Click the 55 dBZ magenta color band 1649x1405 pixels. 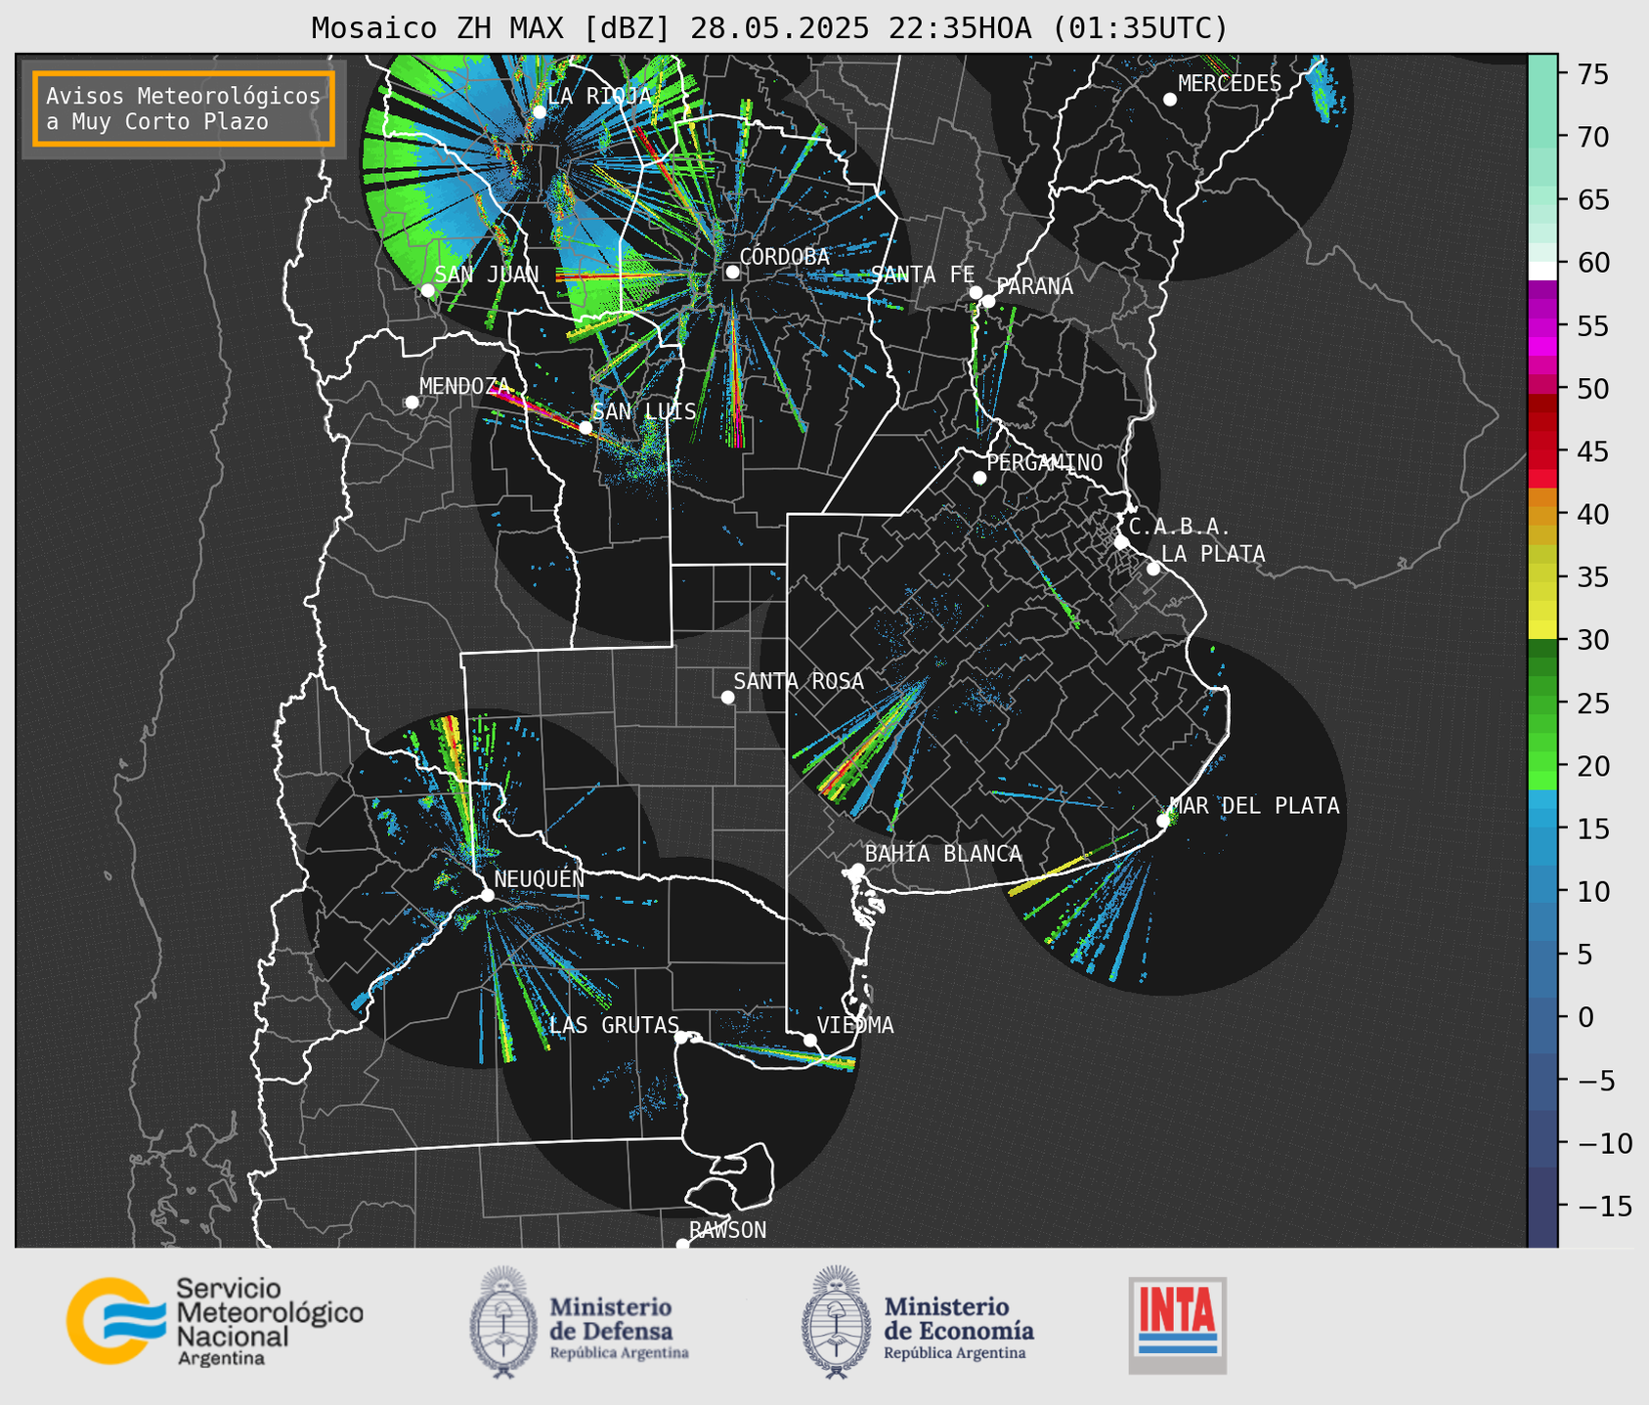click(x=1542, y=327)
